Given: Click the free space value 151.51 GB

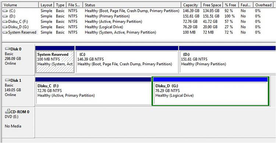Looking at the screenshot, I should 211,16.
